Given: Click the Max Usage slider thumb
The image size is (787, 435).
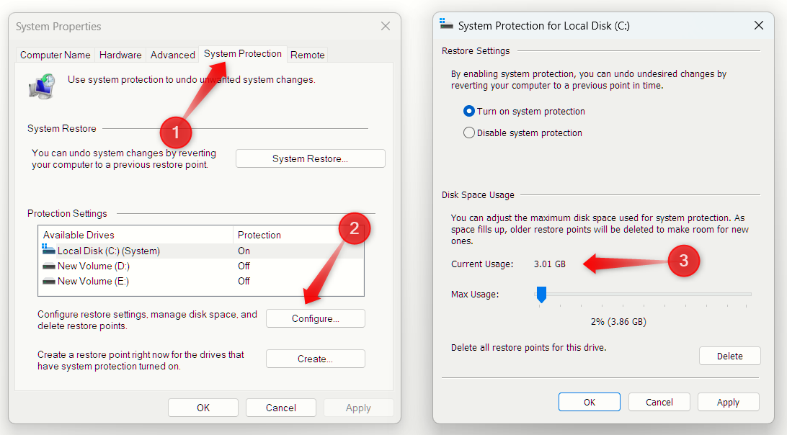Looking at the screenshot, I should tap(541, 295).
